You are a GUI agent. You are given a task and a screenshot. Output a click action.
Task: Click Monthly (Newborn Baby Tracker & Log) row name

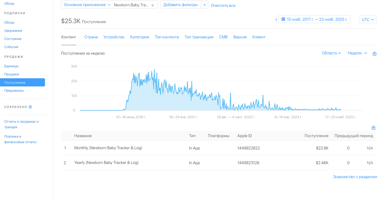pyautogui.click(x=108, y=148)
